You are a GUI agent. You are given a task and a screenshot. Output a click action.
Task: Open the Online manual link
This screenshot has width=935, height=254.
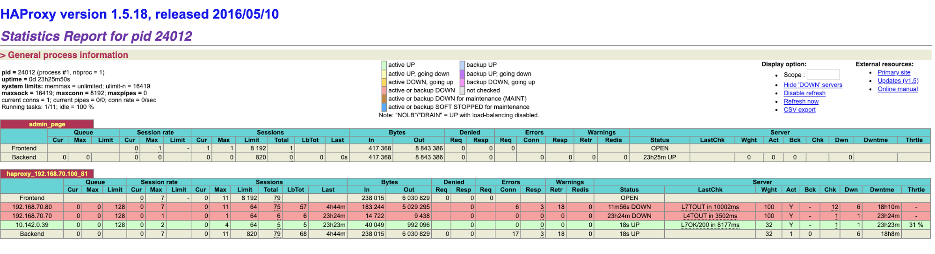pyautogui.click(x=898, y=89)
